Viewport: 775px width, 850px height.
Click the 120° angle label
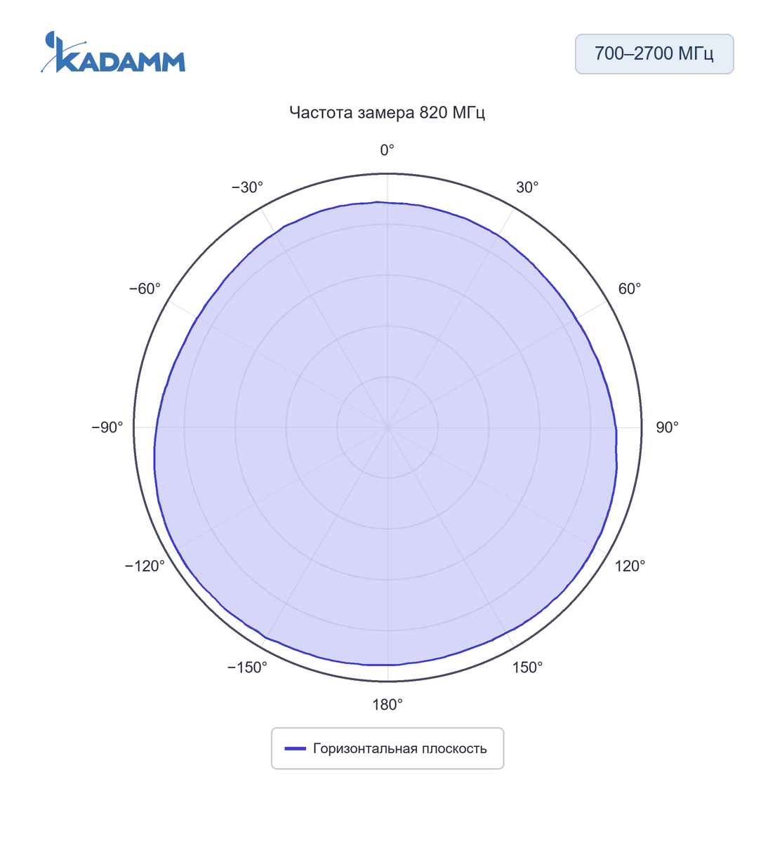point(630,566)
